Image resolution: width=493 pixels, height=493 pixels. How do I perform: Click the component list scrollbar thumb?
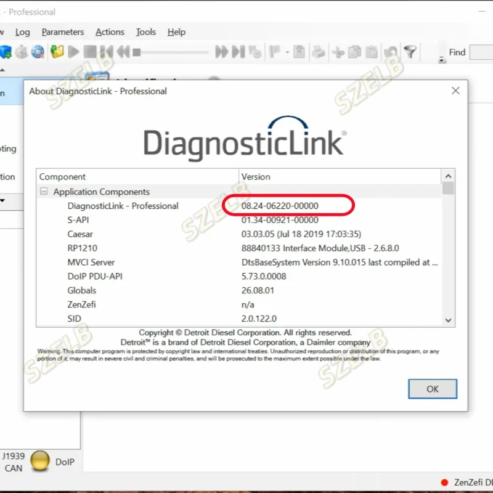click(x=449, y=189)
